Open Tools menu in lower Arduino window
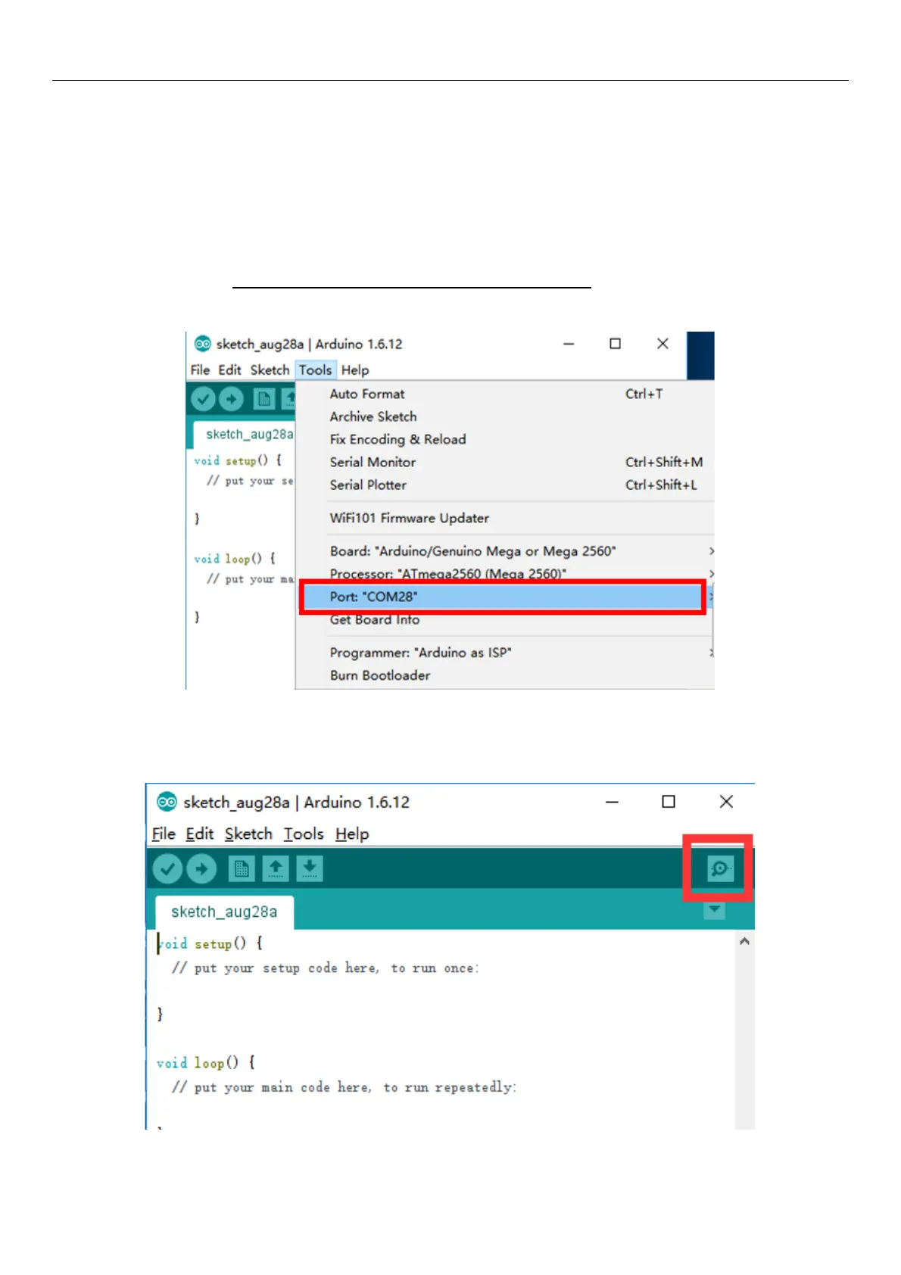This screenshot has height=1275, width=901. coord(304,834)
